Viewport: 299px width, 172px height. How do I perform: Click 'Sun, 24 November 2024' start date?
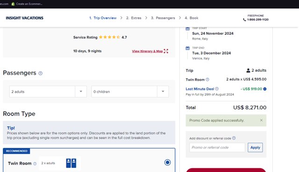(213, 33)
